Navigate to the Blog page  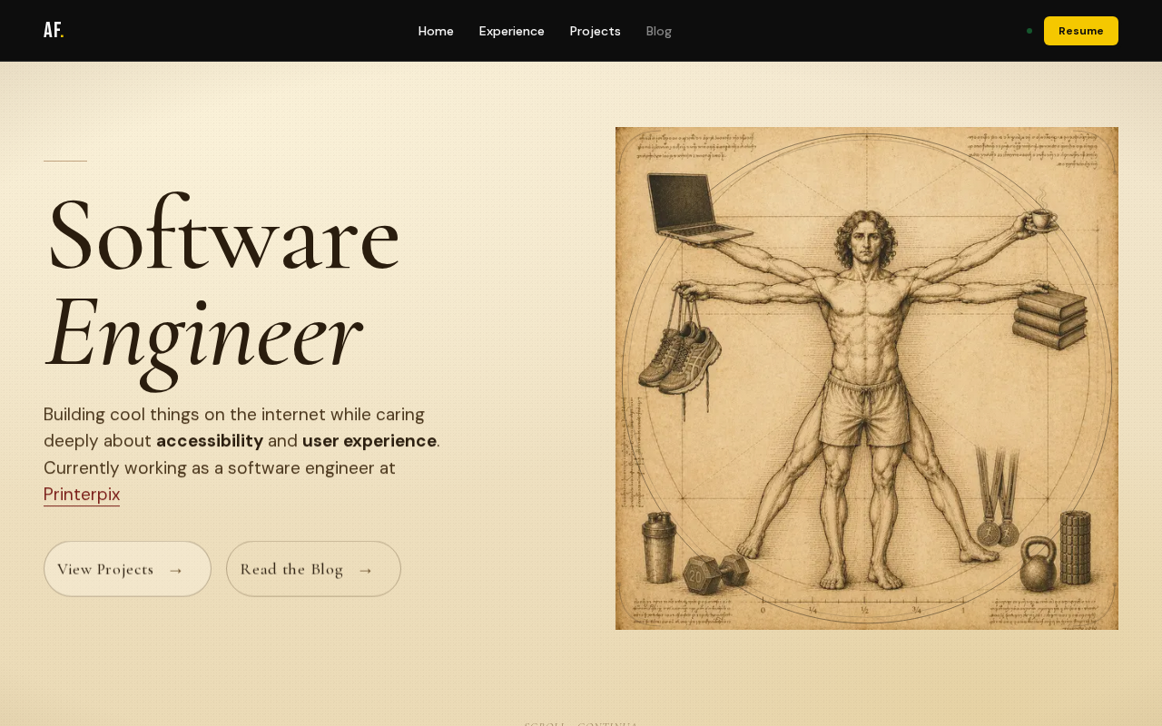point(659,31)
